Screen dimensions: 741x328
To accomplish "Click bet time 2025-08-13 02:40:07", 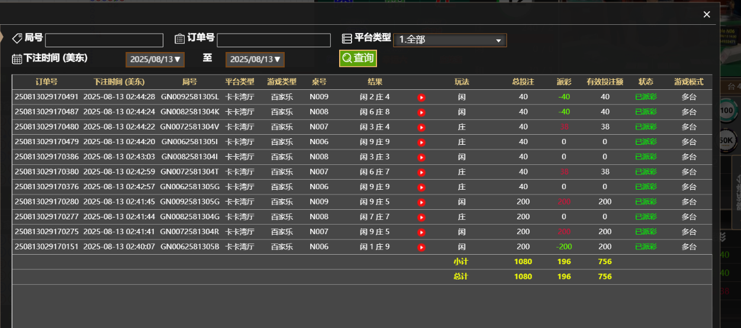I will 119,247.
